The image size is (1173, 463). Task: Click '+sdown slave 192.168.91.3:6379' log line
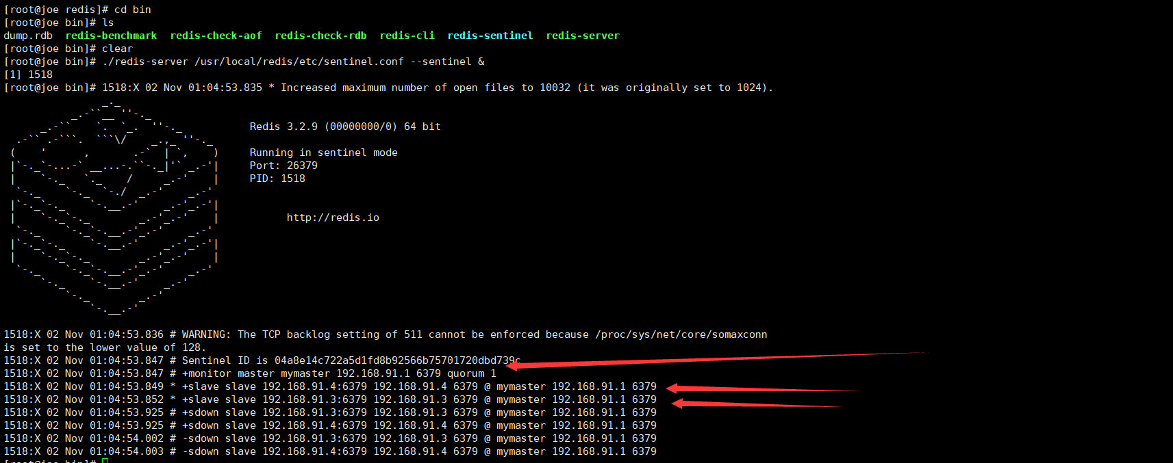point(330,412)
